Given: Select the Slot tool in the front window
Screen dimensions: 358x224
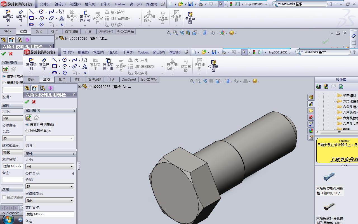Looking at the screenshot, I should tap(55, 73).
